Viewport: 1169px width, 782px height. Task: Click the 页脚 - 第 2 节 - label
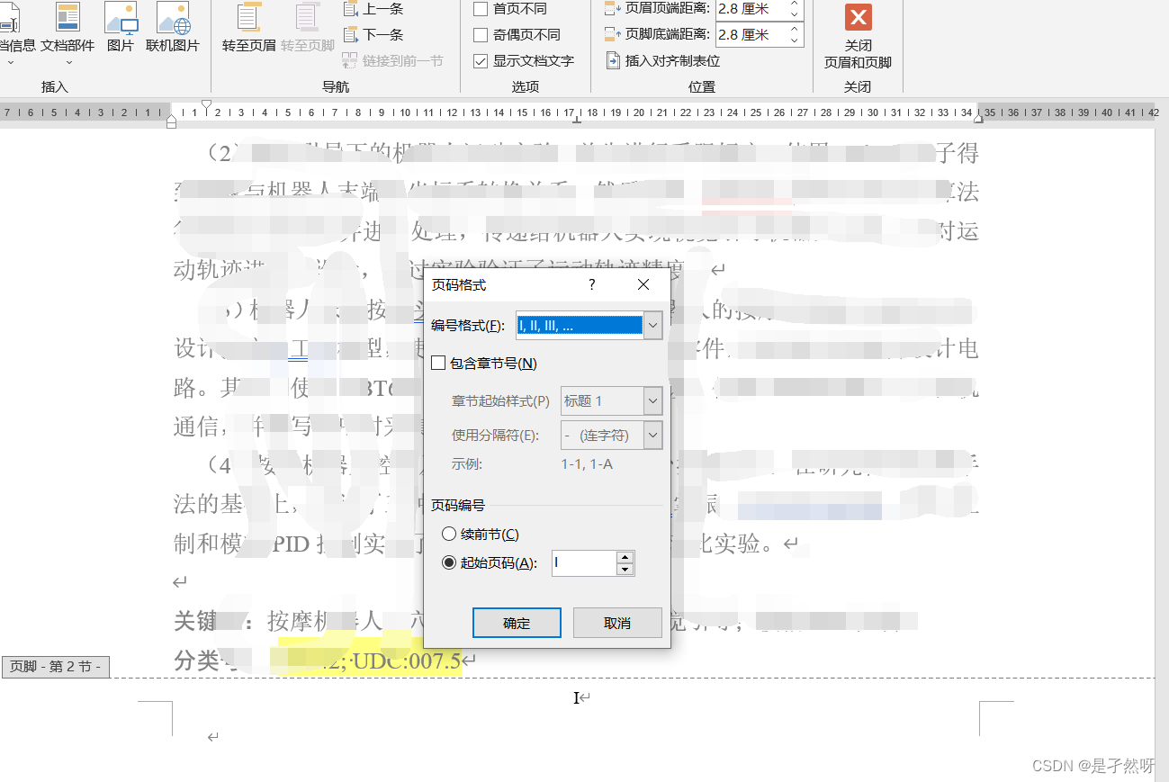(x=56, y=667)
